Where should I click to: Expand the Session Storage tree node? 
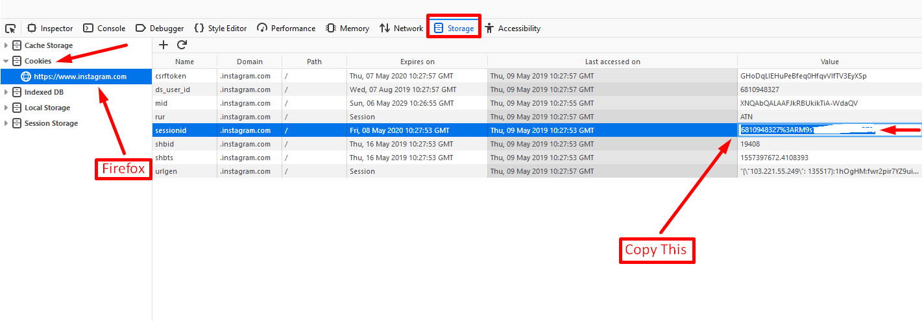6,123
